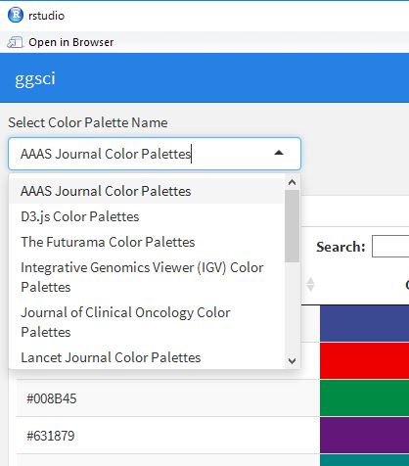Click the purple #631879 color swatch
This screenshot has width=409, height=466.
(x=364, y=435)
